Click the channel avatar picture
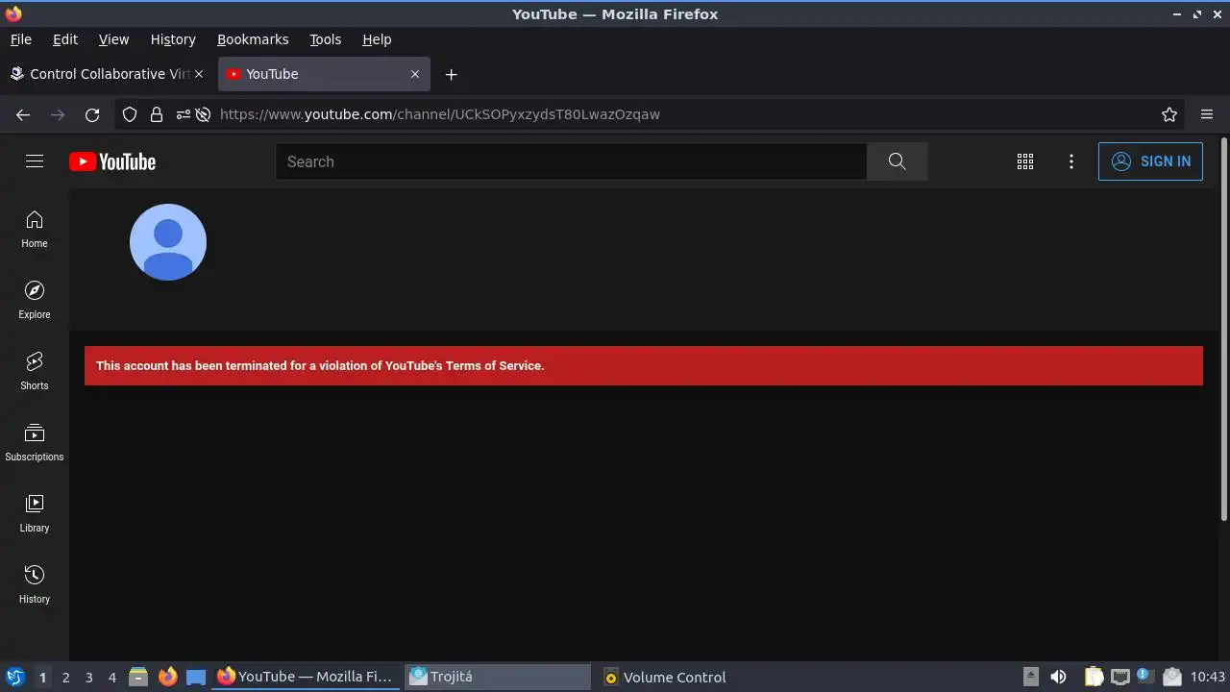The width and height of the screenshot is (1230, 692). click(x=168, y=242)
